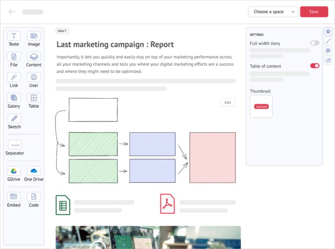The width and height of the screenshot is (335, 249).
Task: Select the empty white sketch box
Action: (93, 110)
